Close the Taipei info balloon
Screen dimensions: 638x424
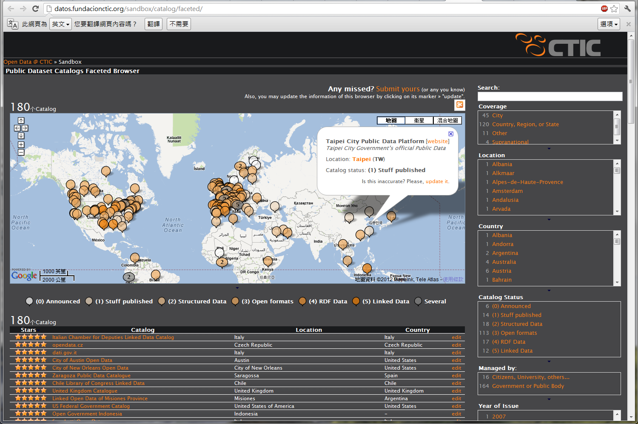pyautogui.click(x=451, y=134)
